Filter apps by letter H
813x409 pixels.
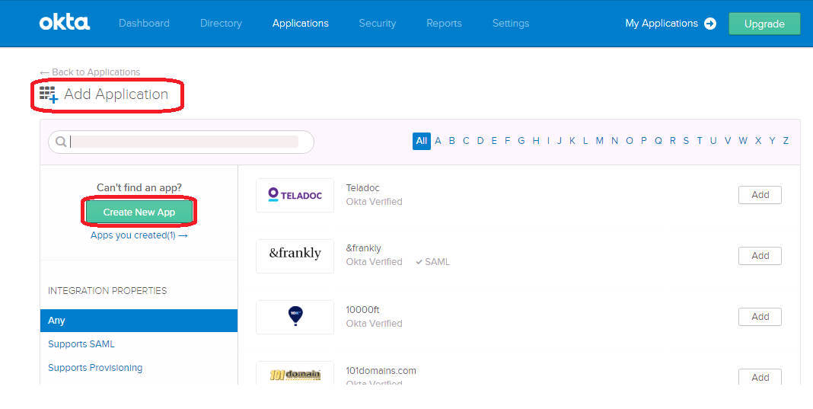(536, 141)
